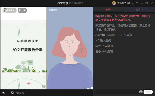The height and width of the screenshot is (96, 155).
Task: Open the emoji picker in chat
Action: click(141, 92)
